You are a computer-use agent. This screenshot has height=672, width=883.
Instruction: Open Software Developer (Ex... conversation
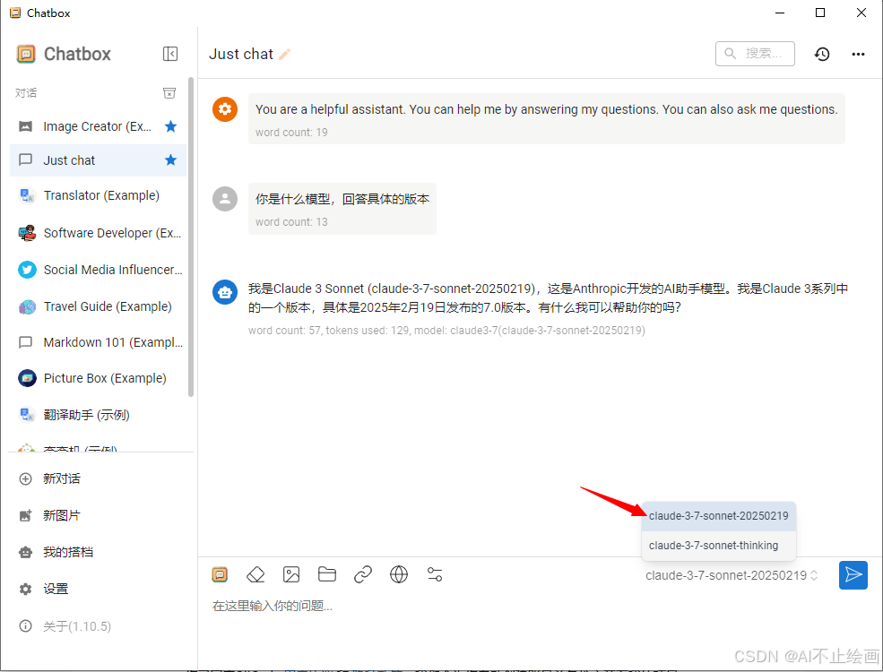point(98,232)
